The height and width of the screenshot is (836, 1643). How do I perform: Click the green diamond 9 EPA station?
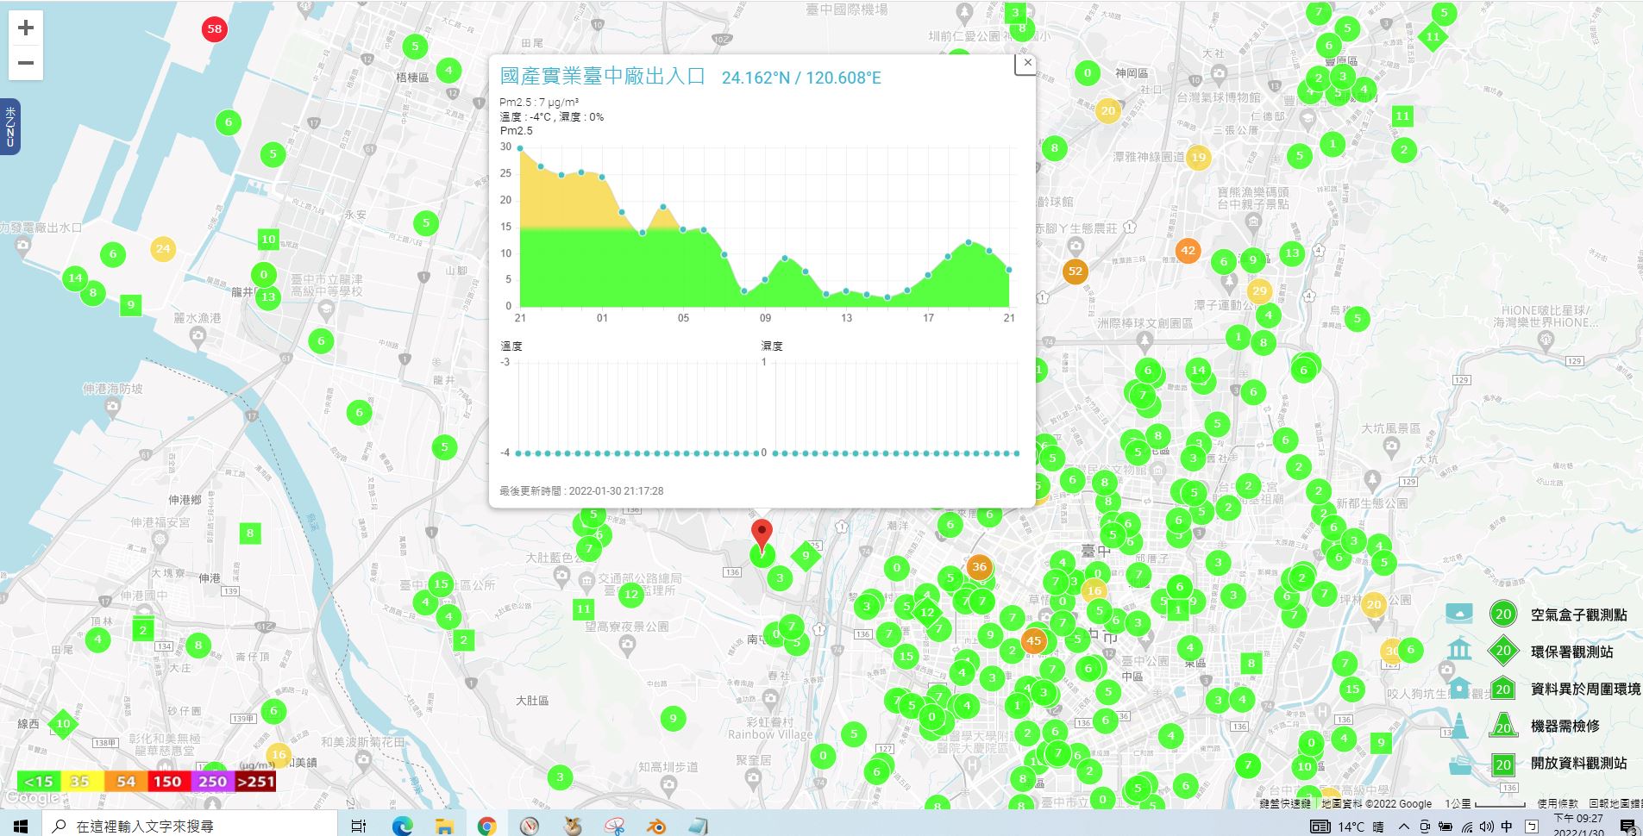806,556
